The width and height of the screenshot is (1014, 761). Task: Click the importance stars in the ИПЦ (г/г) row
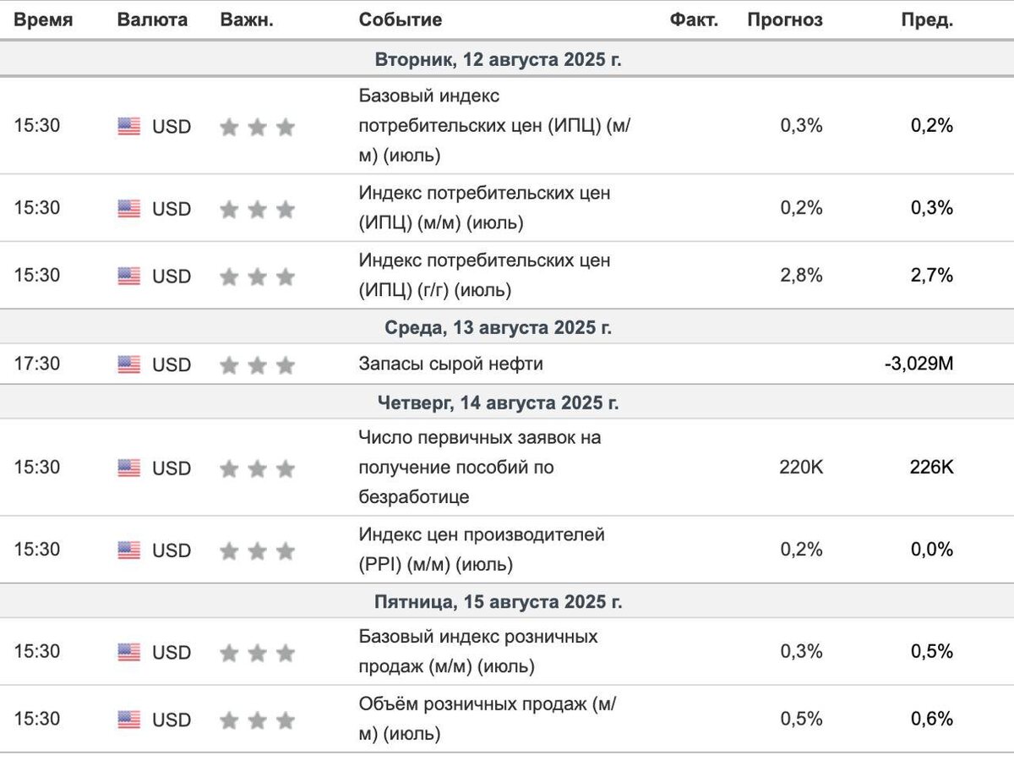[257, 276]
